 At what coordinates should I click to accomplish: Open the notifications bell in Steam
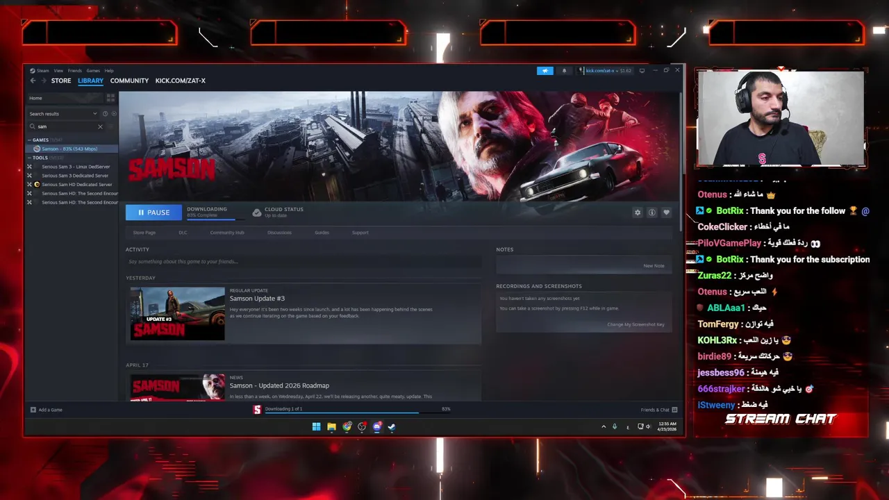click(564, 70)
